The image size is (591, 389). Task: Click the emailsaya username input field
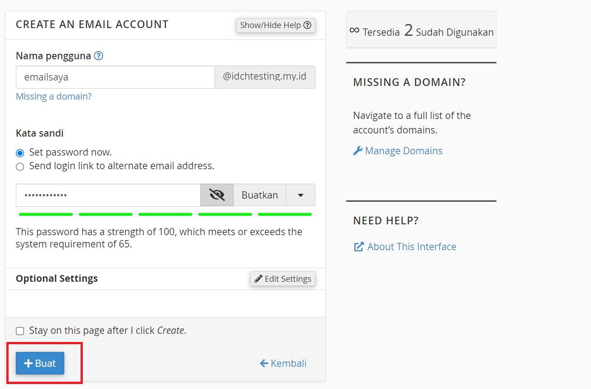tap(115, 77)
